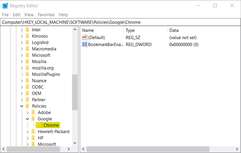The width and height of the screenshot is (241, 153).
Task: Click tree pane scroll right arrow
Action: (69, 149)
